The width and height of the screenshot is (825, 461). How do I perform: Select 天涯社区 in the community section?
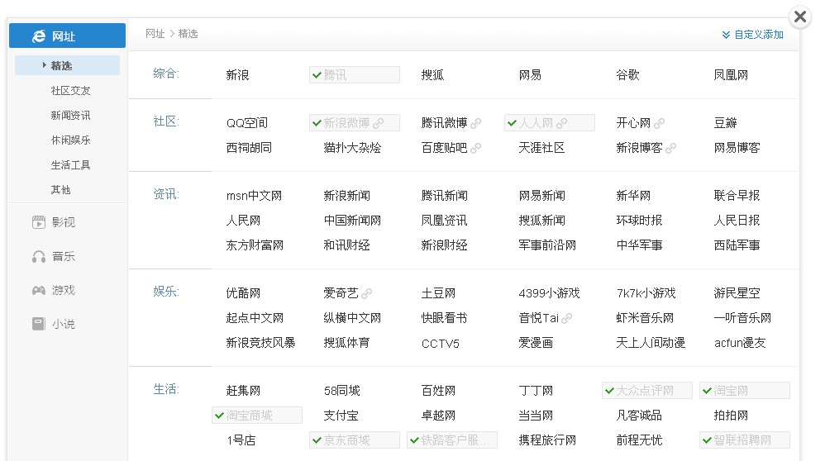(x=541, y=148)
